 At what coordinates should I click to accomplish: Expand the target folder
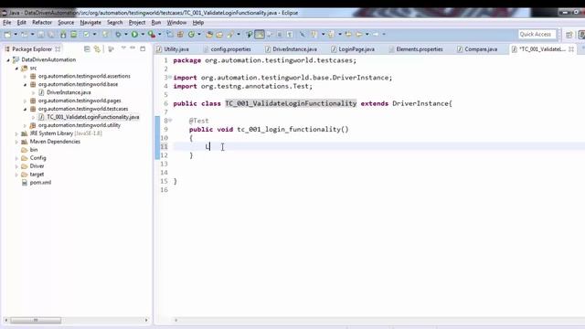click(16, 175)
